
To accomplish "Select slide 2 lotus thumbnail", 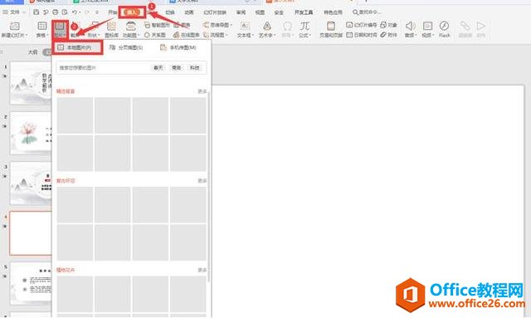I will coord(32,133).
